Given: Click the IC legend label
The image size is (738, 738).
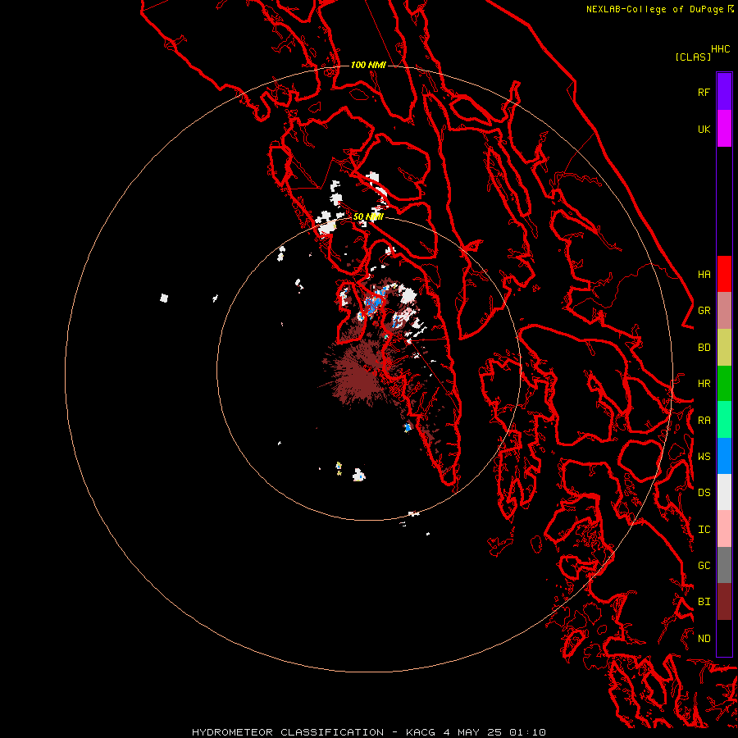Looking at the screenshot, I should (x=704, y=530).
